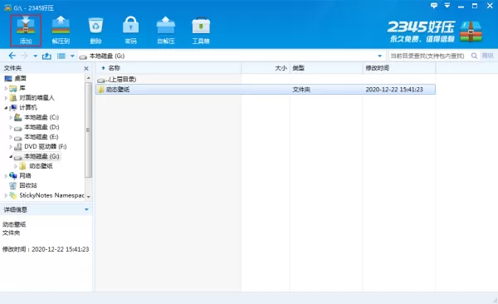Click the 自解压 (Self-extract) icon
Viewport: 498px width, 304px height.
[166, 30]
